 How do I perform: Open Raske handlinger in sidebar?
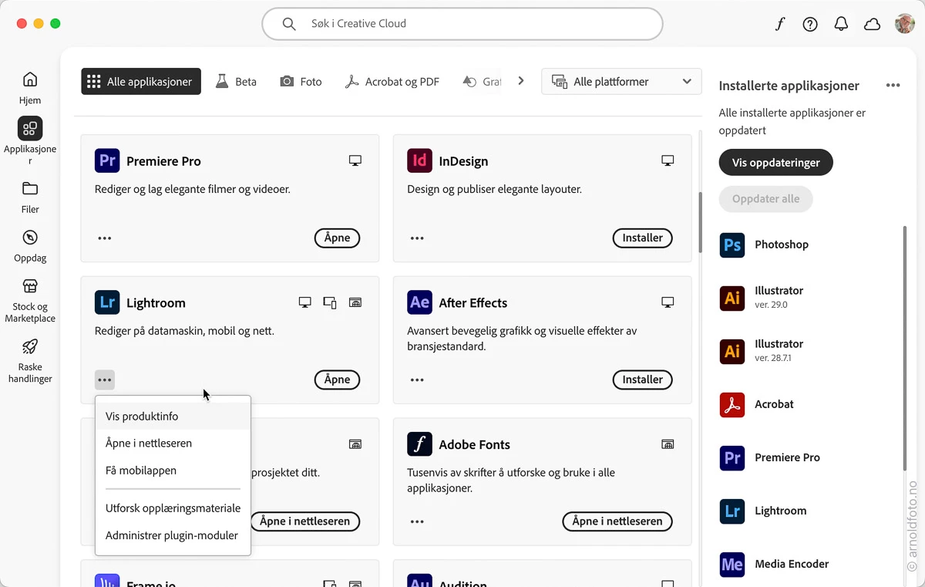point(30,361)
